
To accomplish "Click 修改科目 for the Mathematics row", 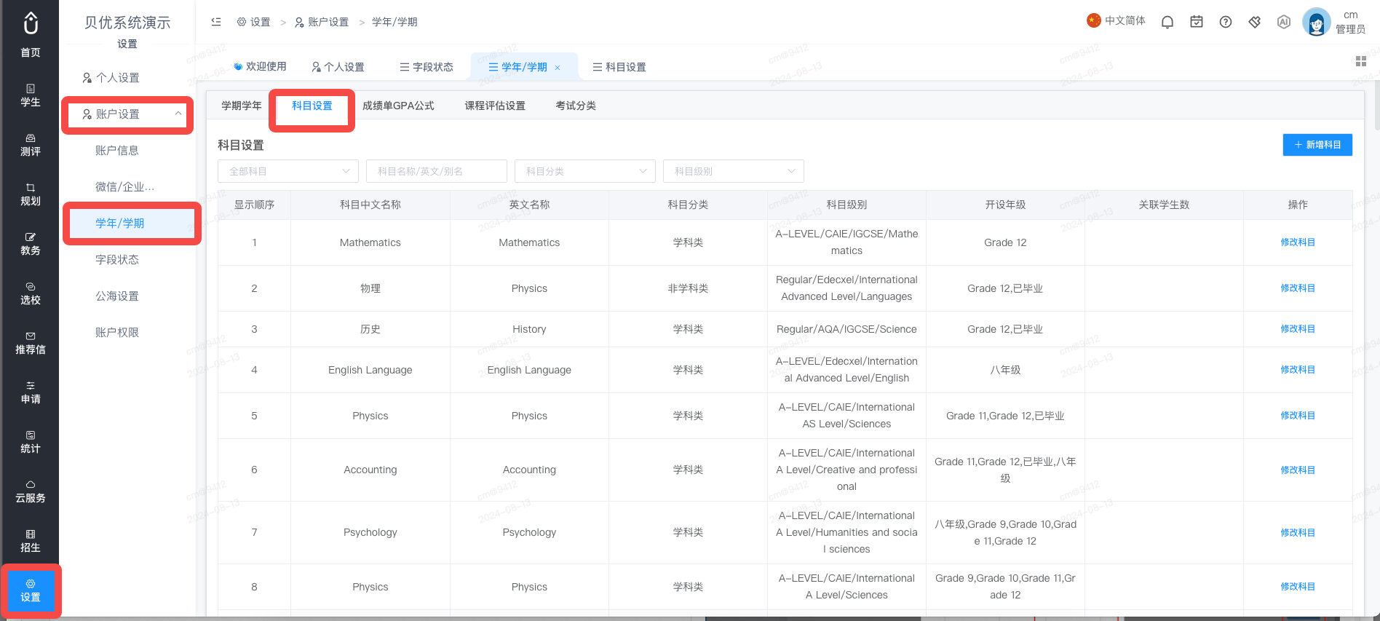I will coord(1298,242).
